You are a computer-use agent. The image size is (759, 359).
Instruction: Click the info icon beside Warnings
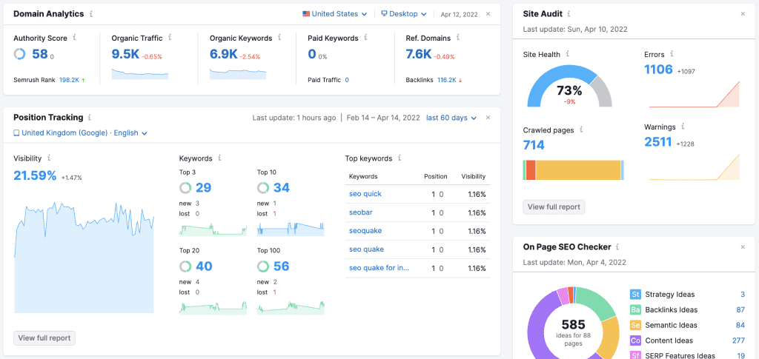pyautogui.click(x=683, y=127)
